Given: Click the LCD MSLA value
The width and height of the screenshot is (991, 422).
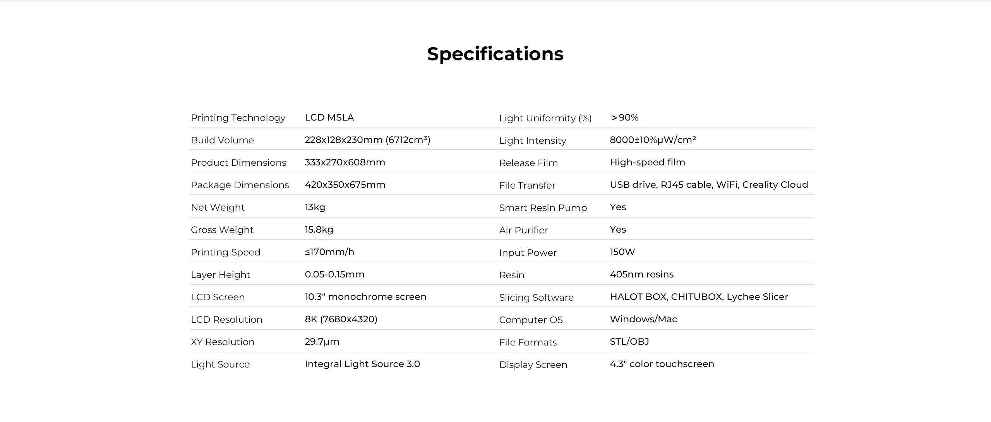Looking at the screenshot, I should tap(329, 117).
